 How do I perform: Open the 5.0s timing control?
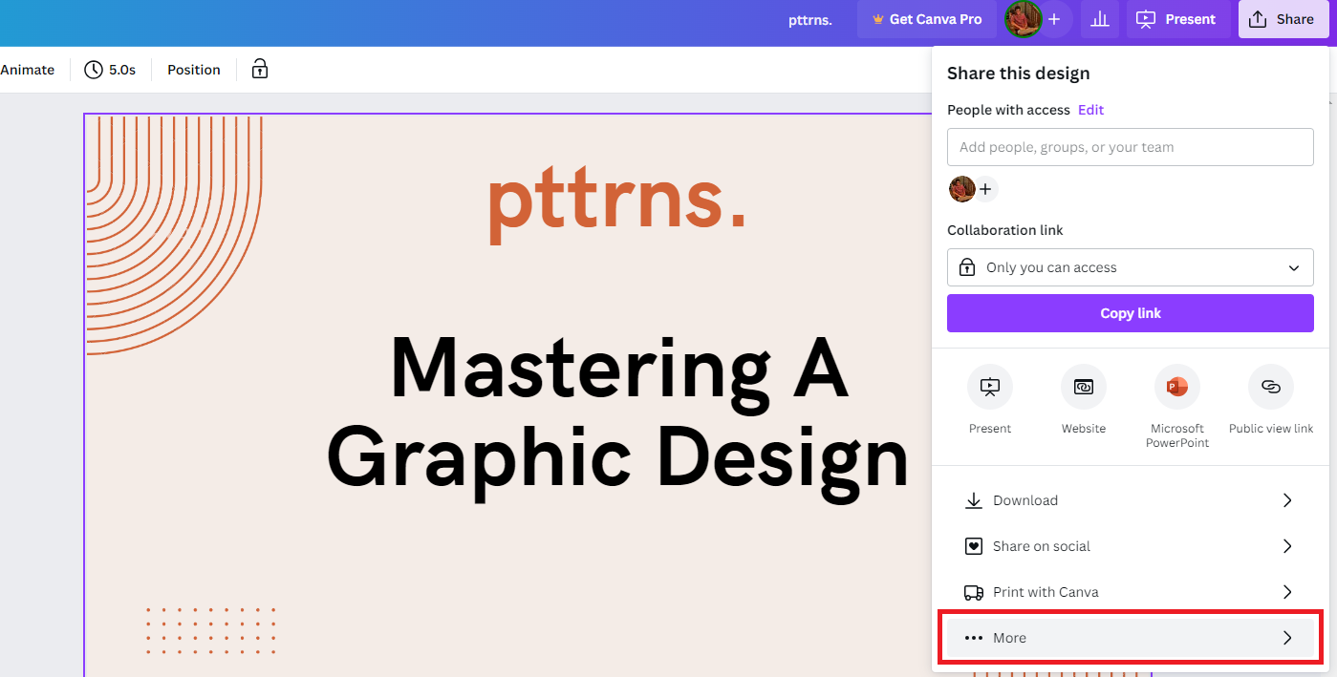click(110, 70)
